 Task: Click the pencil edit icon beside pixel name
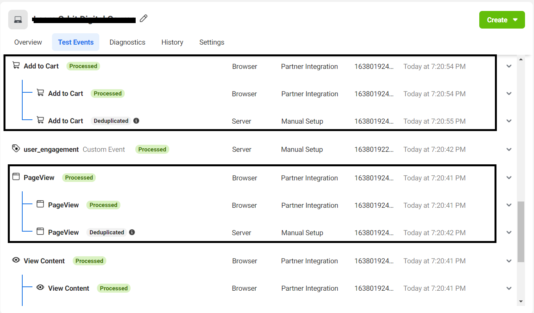(x=143, y=18)
